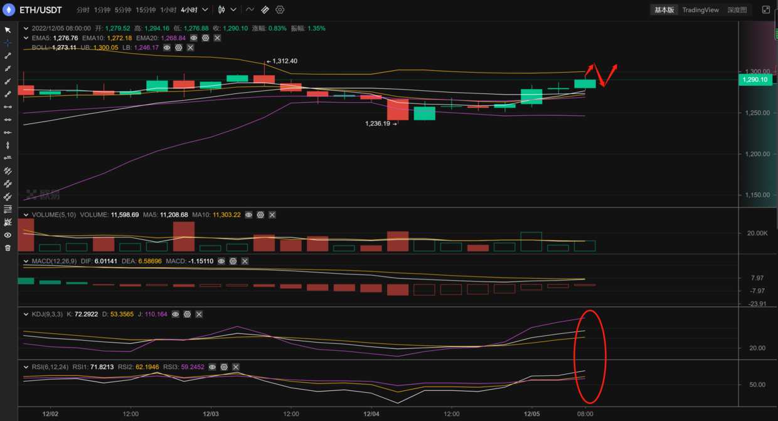Open the 深度图 depth chart
Viewport: 778px width, 421px height.
(x=737, y=10)
